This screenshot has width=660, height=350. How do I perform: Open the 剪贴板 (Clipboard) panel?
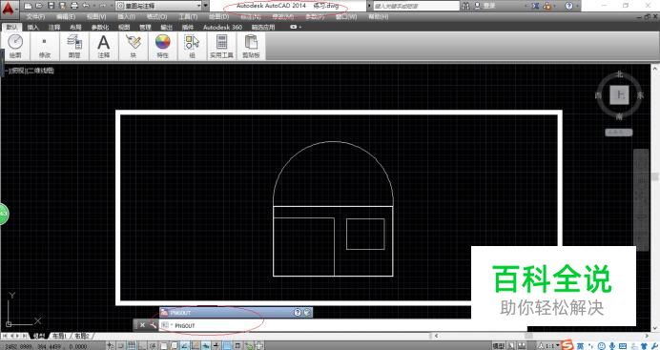251,46
